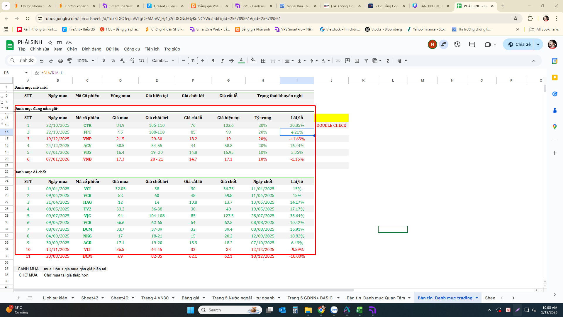The width and height of the screenshot is (563, 317).
Task: Click the font size input field
Action: tap(193, 61)
